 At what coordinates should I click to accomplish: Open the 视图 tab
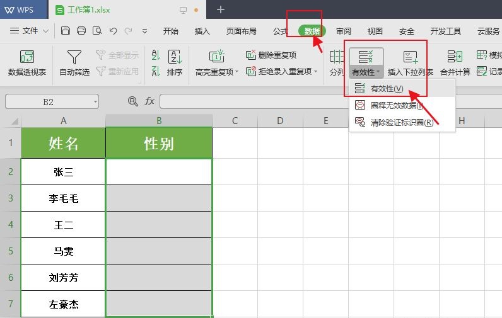[375, 31]
